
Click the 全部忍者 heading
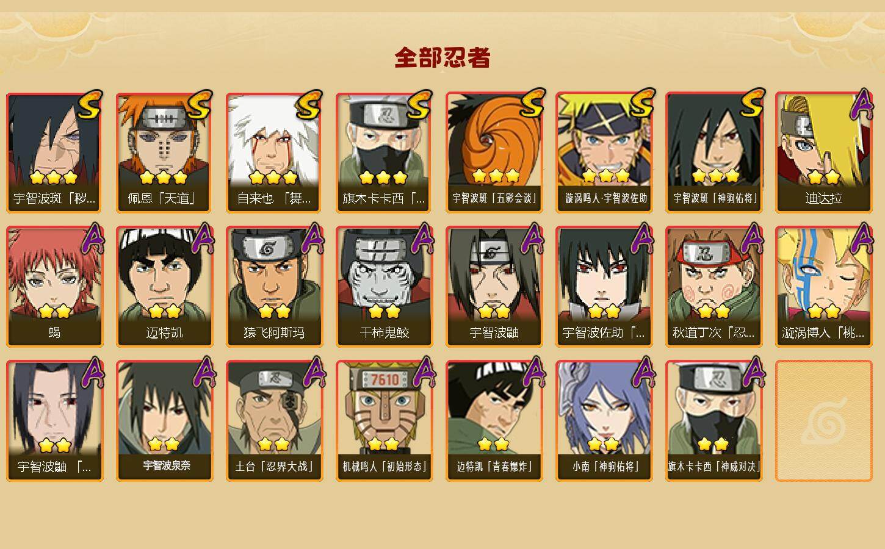pos(442,58)
